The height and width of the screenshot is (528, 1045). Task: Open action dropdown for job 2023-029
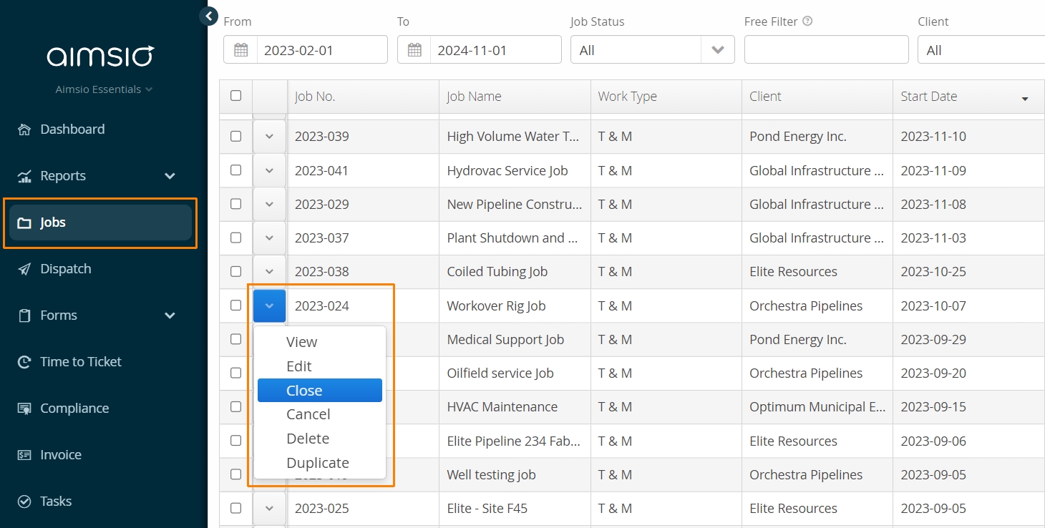click(x=269, y=204)
